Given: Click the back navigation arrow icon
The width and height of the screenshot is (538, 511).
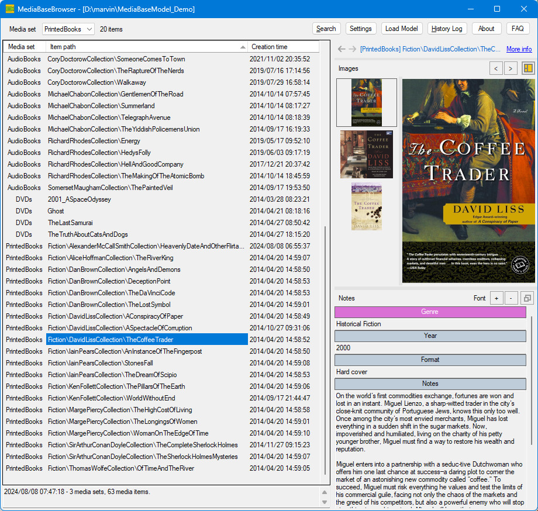Looking at the screenshot, I should coord(342,49).
